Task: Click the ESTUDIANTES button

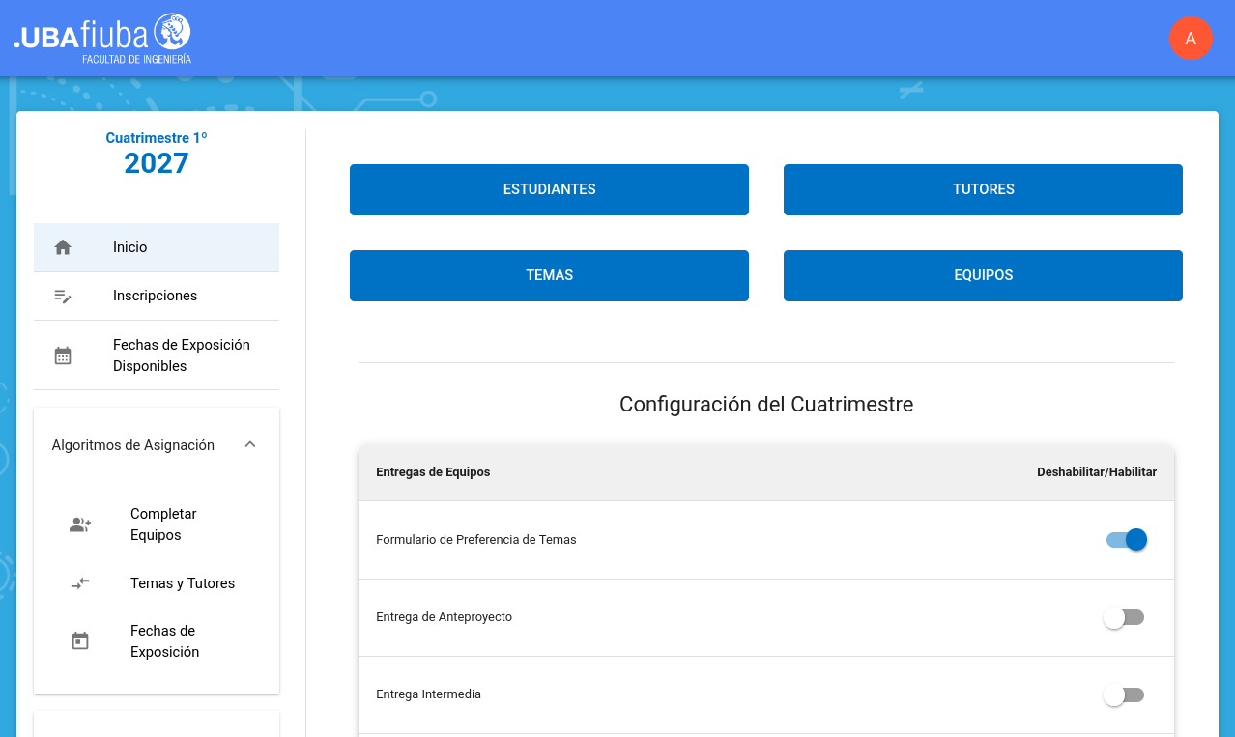Action: click(x=549, y=189)
